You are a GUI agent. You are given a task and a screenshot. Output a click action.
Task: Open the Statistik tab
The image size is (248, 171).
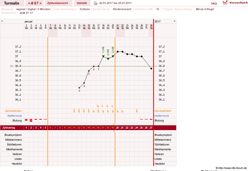click(82, 3)
